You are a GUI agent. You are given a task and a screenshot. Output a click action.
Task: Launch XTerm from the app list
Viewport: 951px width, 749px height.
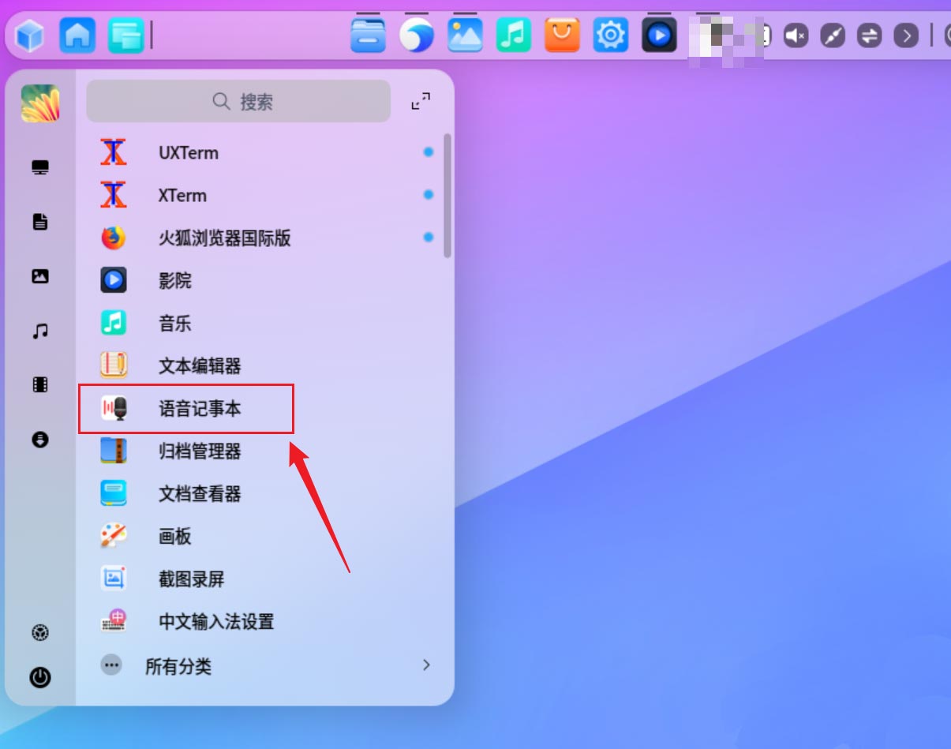click(265, 195)
